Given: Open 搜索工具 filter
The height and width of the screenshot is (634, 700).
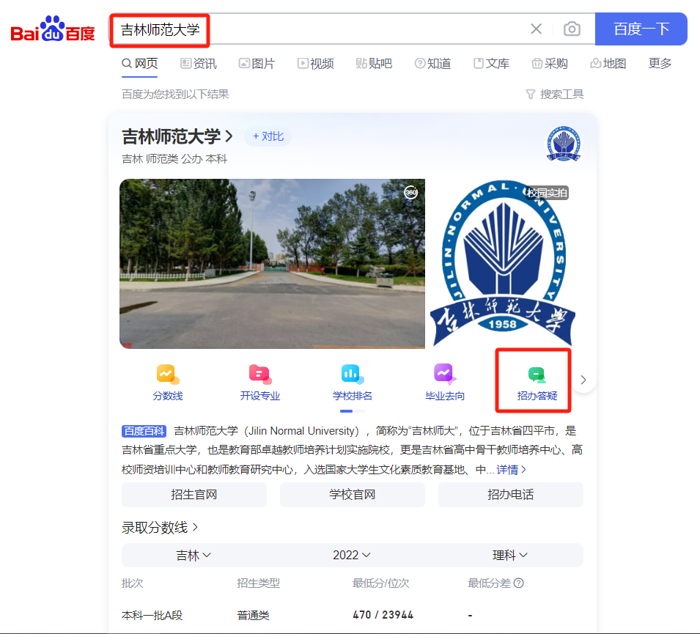Looking at the screenshot, I should coord(555,95).
